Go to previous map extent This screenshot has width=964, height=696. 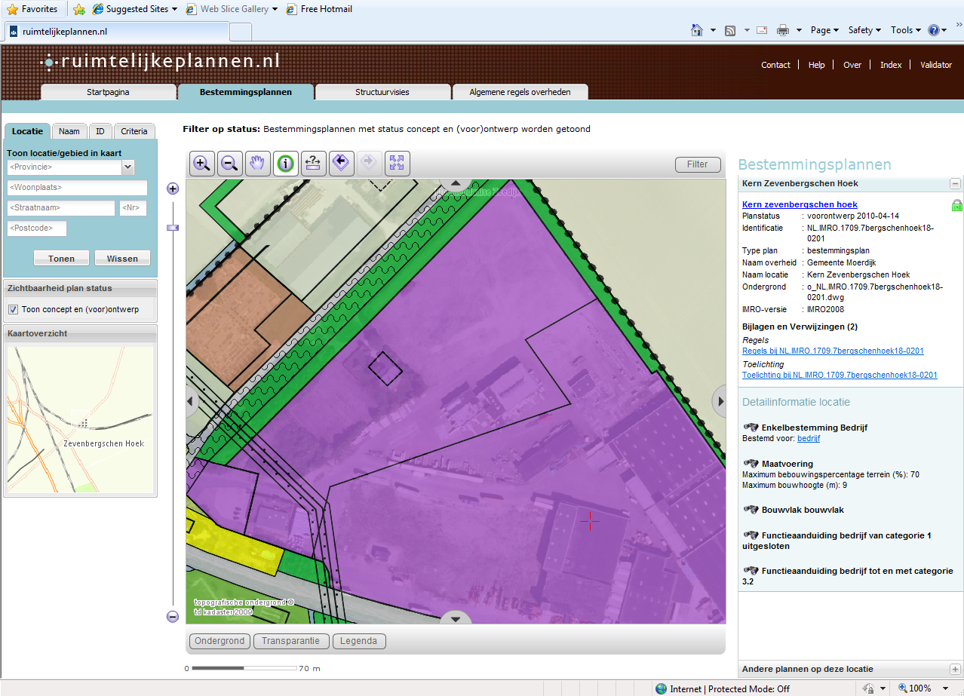341,163
